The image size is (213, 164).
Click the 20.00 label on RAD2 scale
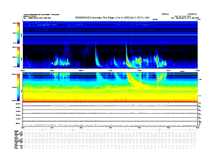(x=15, y=33)
